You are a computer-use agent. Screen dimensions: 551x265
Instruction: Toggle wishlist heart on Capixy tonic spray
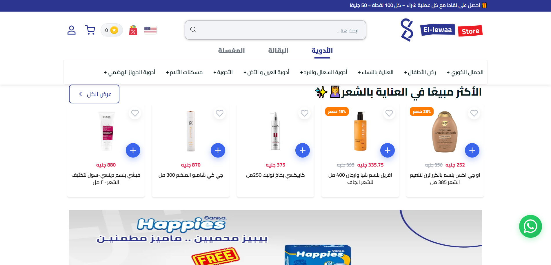304,113
